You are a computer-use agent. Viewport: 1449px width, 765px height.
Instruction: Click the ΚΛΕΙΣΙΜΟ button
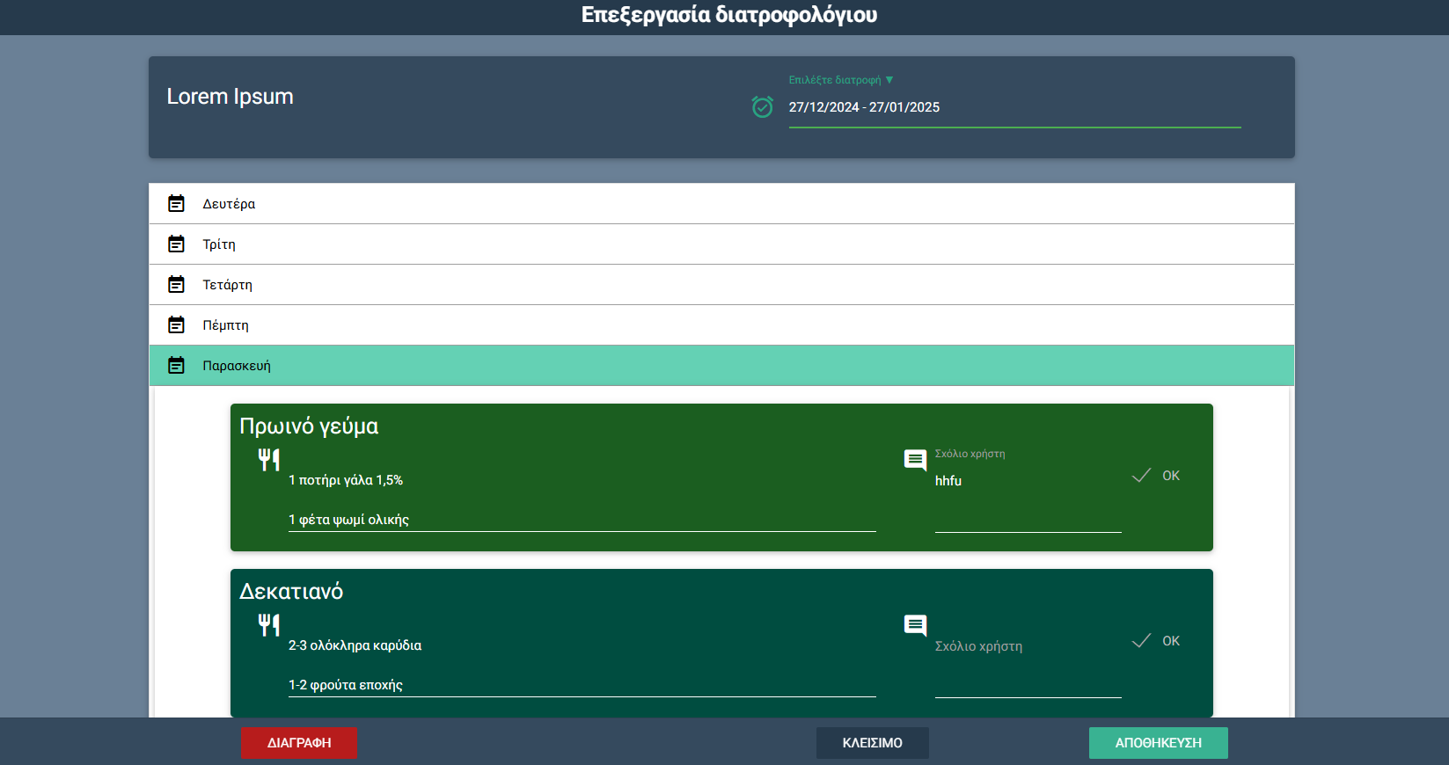click(873, 743)
